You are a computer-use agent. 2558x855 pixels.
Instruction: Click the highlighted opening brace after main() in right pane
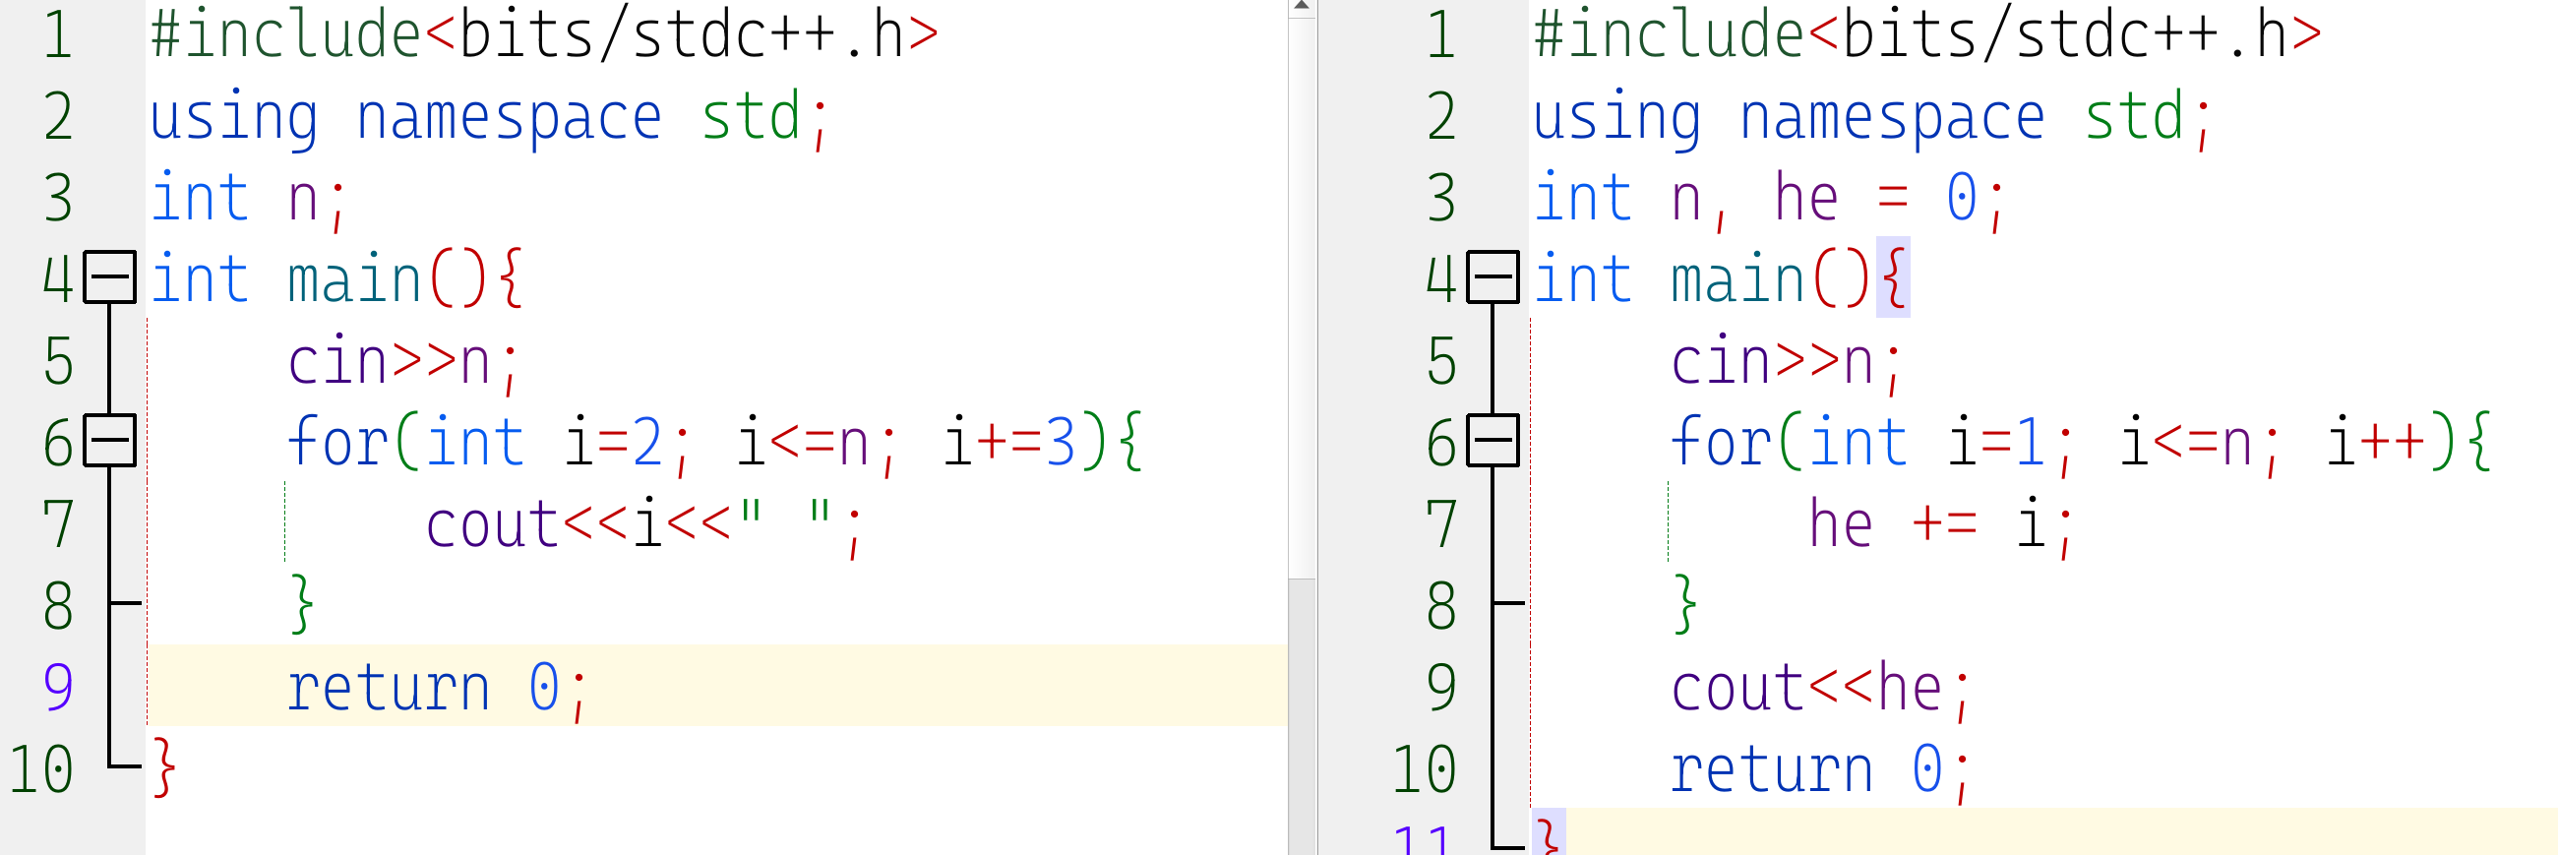click(1893, 278)
